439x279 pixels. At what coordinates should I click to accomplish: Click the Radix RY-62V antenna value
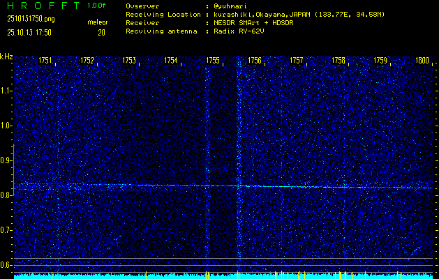(239, 31)
